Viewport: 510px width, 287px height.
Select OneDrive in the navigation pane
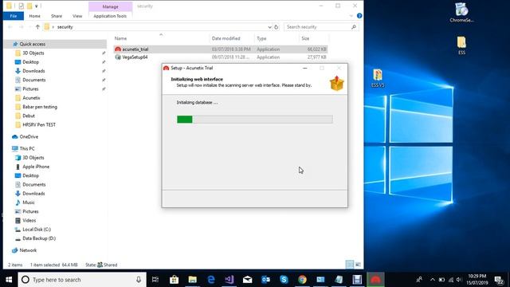29,136
